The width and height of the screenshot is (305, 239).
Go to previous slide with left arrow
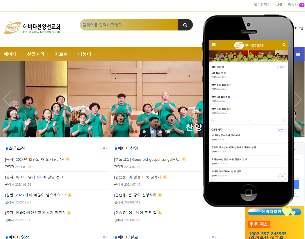[x=7, y=99]
